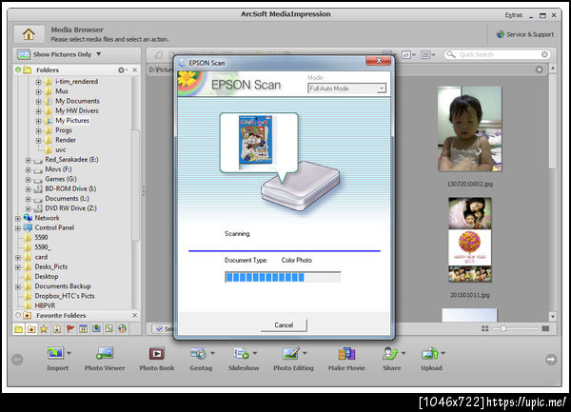Click the Upload icon

[430, 353]
